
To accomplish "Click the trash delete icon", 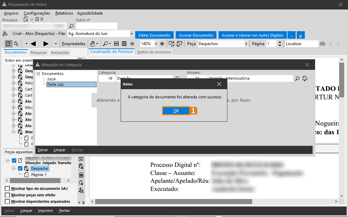I will coord(81,175).
